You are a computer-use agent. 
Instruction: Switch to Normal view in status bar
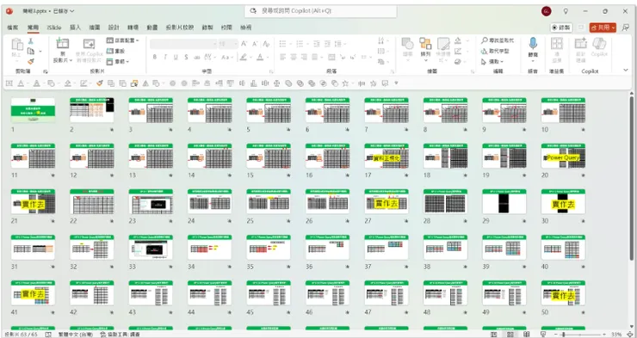(494, 335)
